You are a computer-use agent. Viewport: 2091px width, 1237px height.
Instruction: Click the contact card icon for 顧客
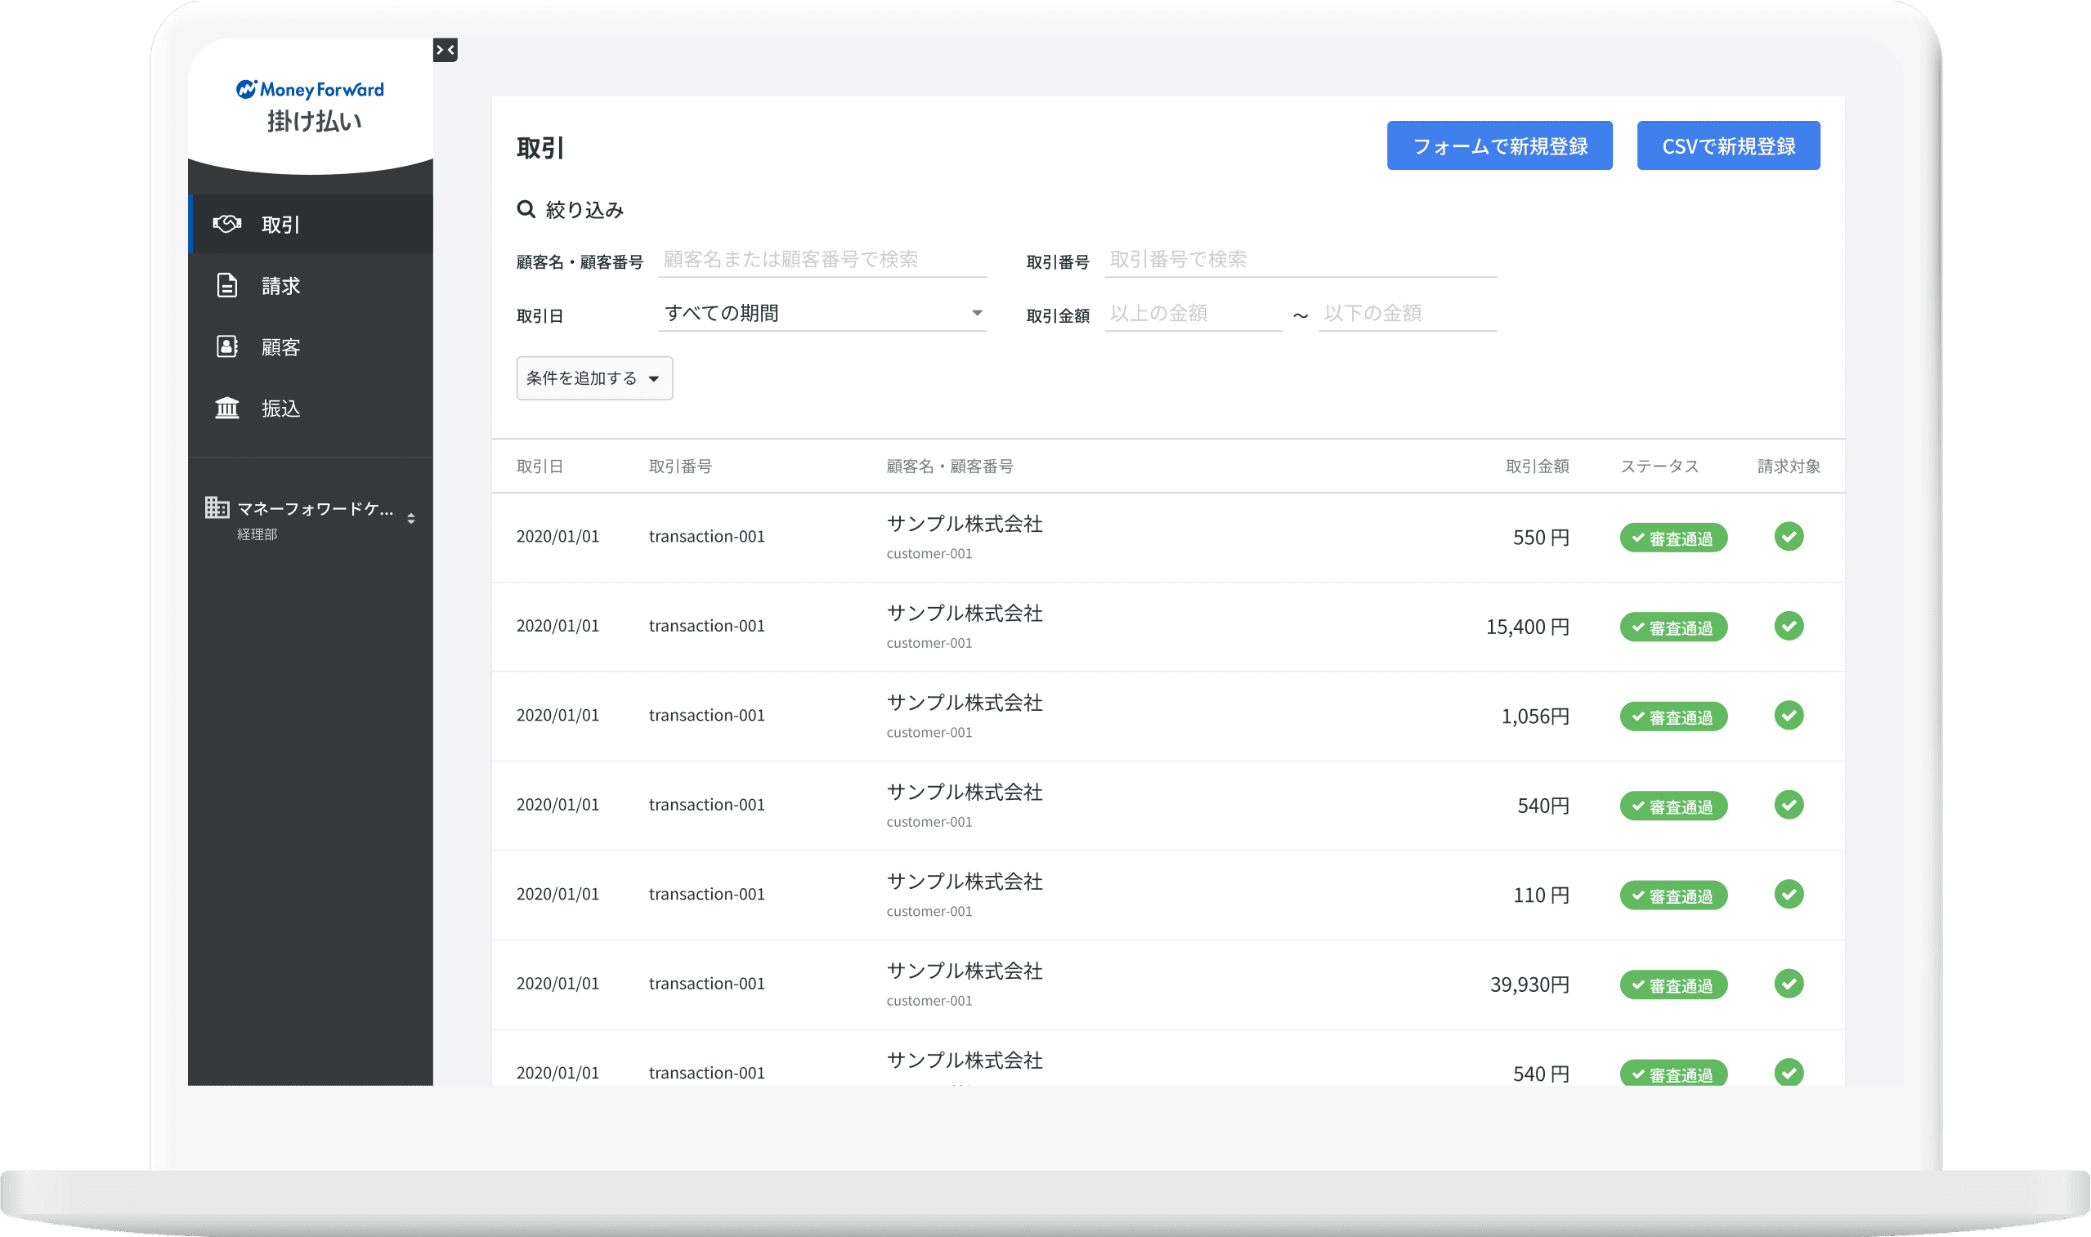point(226,346)
